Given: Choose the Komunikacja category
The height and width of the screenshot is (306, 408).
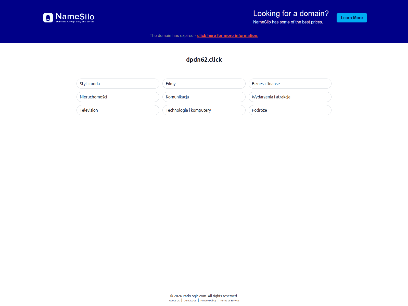Looking at the screenshot, I should [x=204, y=97].
